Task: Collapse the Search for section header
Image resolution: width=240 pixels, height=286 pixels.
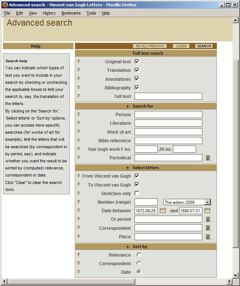Action: 146,106
